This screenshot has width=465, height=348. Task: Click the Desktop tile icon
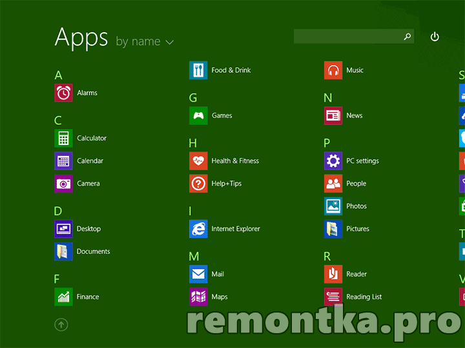coord(63,229)
